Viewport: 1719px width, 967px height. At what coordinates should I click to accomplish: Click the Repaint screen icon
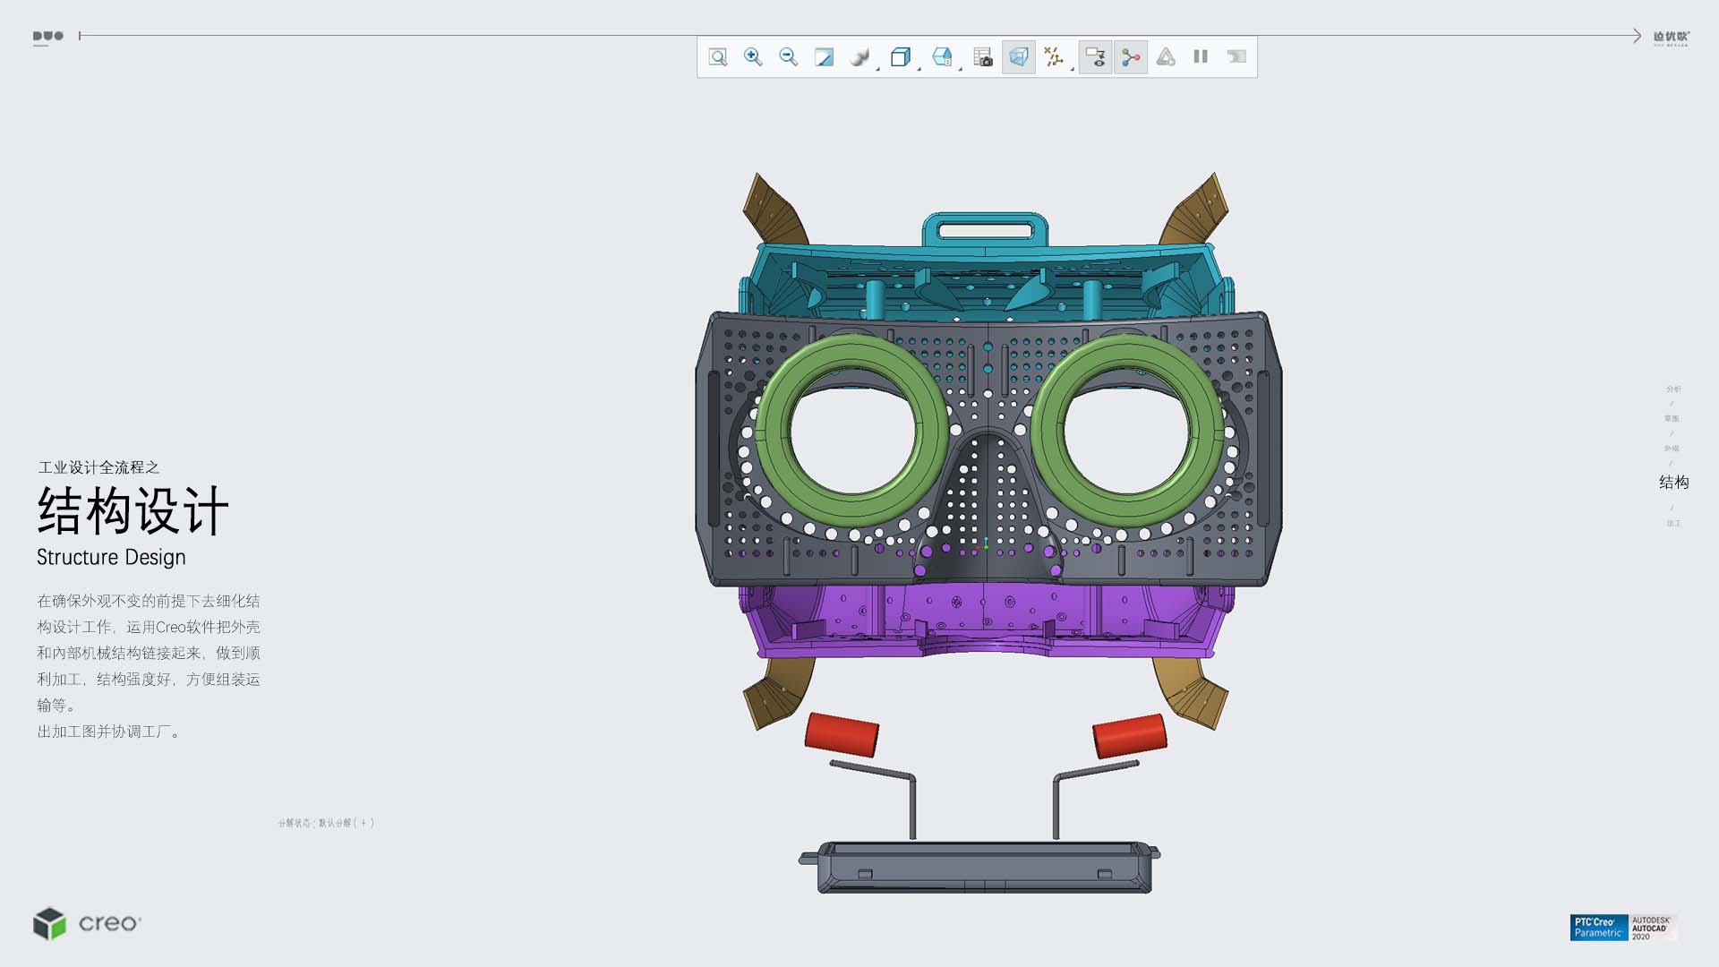pos(824,57)
